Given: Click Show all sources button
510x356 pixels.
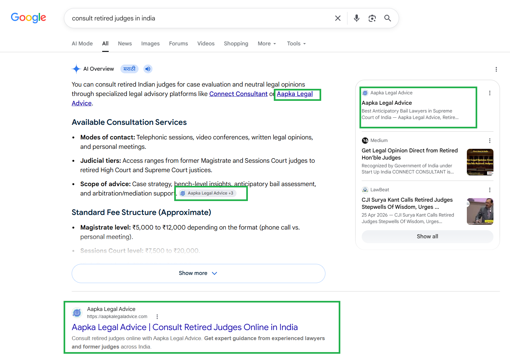Looking at the screenshot, I should coord(427,236).
